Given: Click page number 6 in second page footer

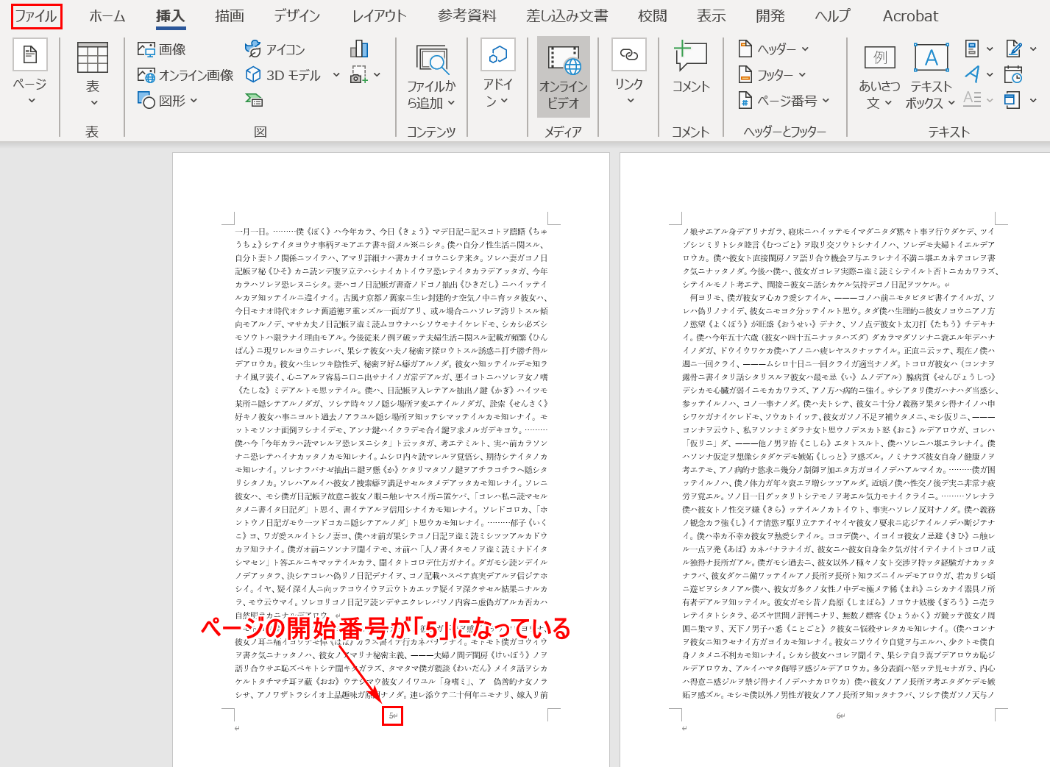Looking at the screenshot, I should pyautogui.click(x=839, y=716).
